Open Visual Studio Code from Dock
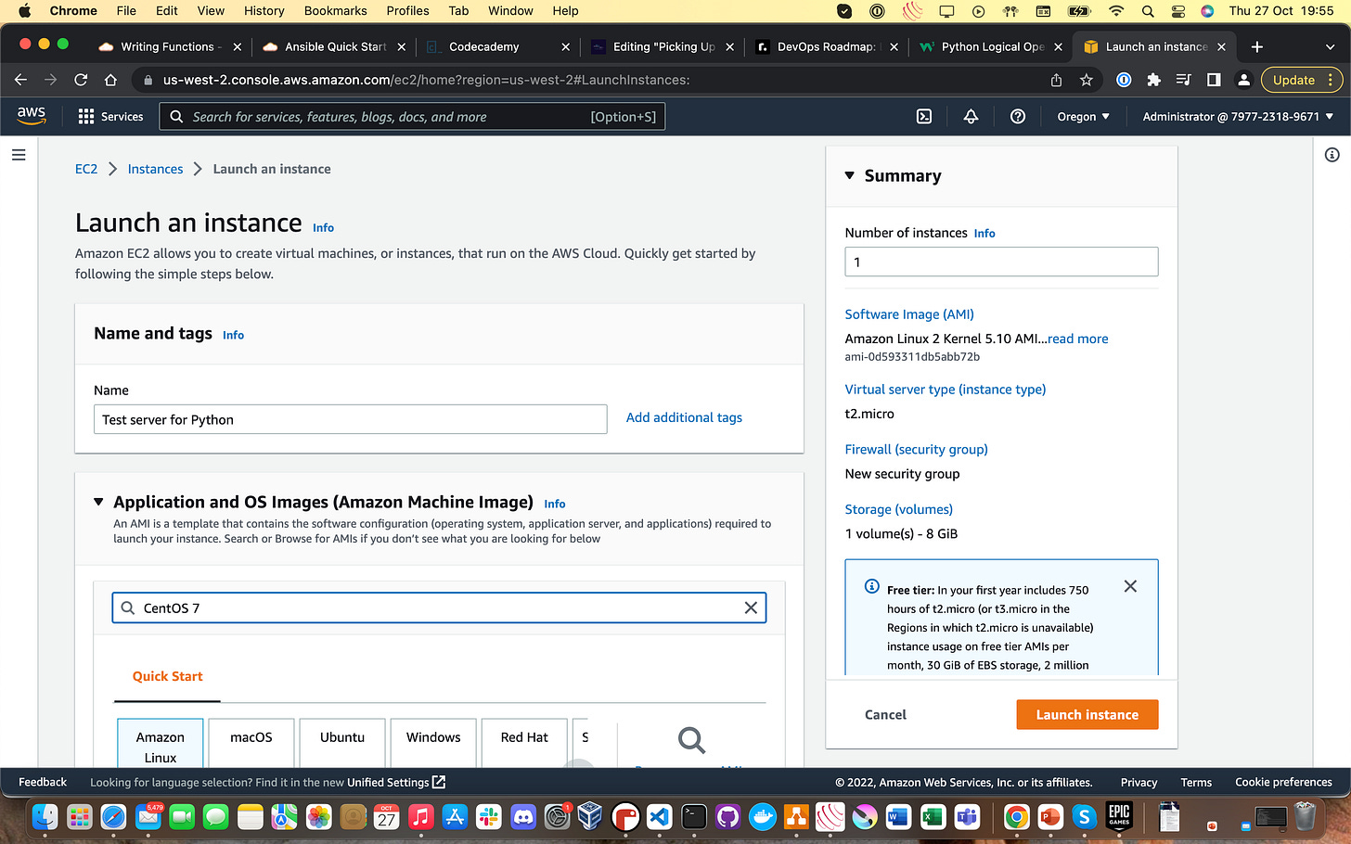The width and height of the screenshot is (1351, 844). pos(659,817)
